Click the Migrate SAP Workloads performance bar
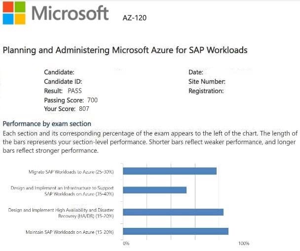This screenshot has height=251, width=300. pos(170,171)
